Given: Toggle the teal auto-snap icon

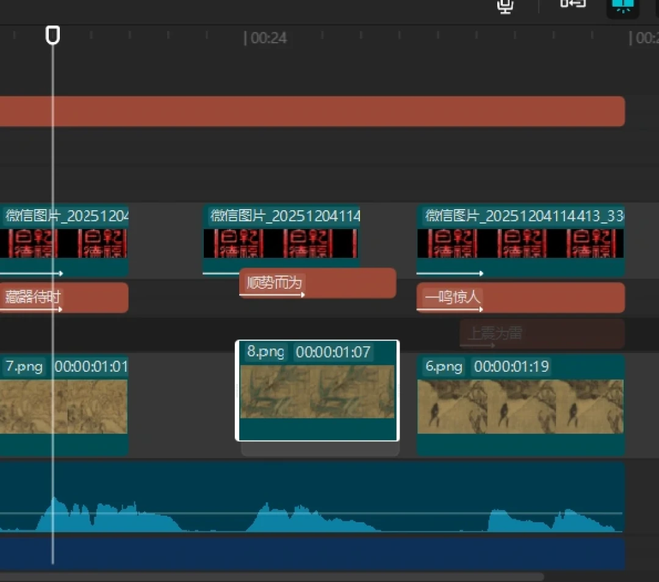Looking at the screenshot, I should [622, 6].
